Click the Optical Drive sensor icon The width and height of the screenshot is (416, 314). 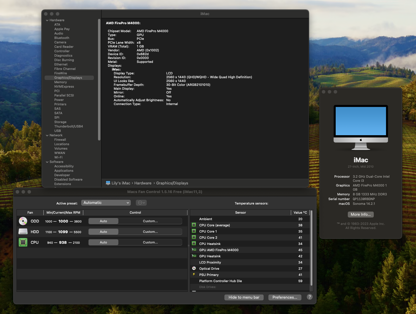click(x=194, y=269)
